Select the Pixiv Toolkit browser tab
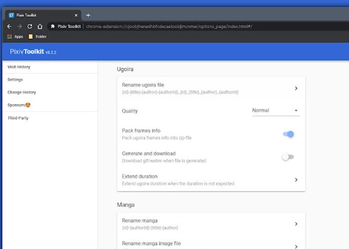This screenshot has height=249, width=349. [43, 15]
